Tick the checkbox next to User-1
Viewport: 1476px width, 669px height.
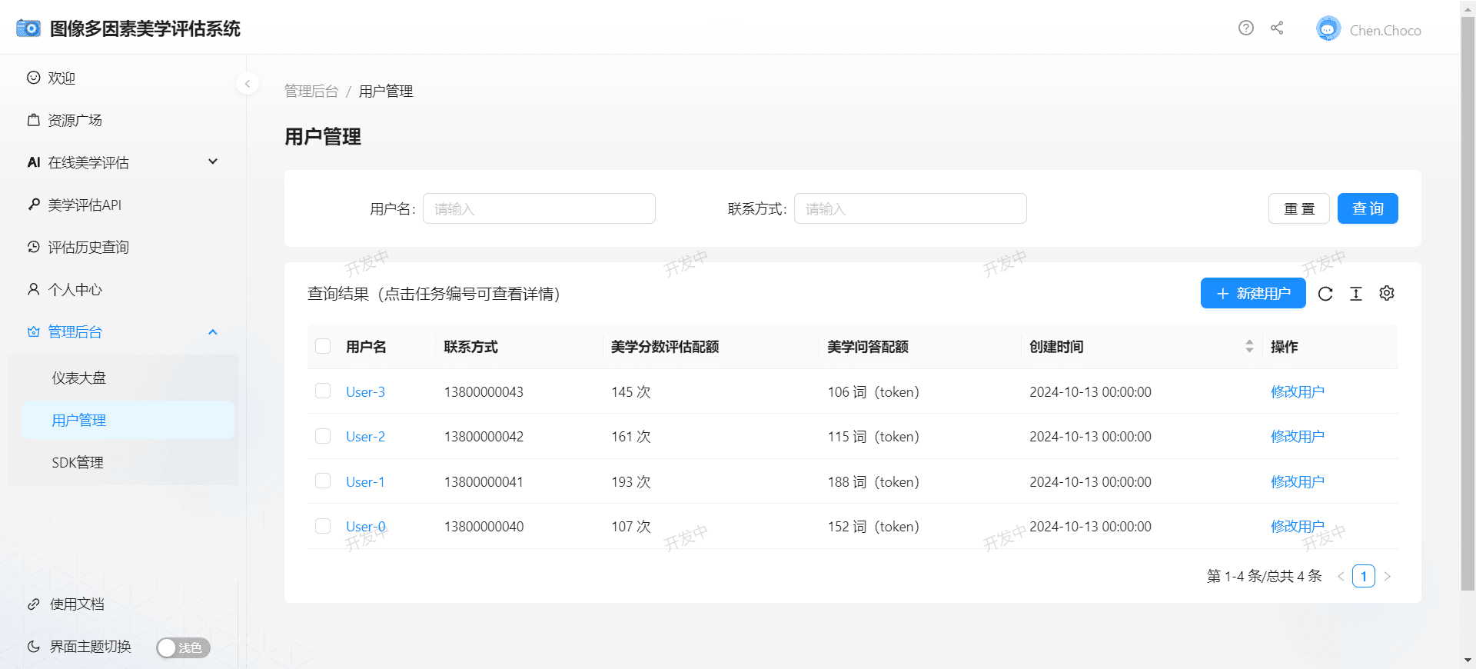(323, 481)
